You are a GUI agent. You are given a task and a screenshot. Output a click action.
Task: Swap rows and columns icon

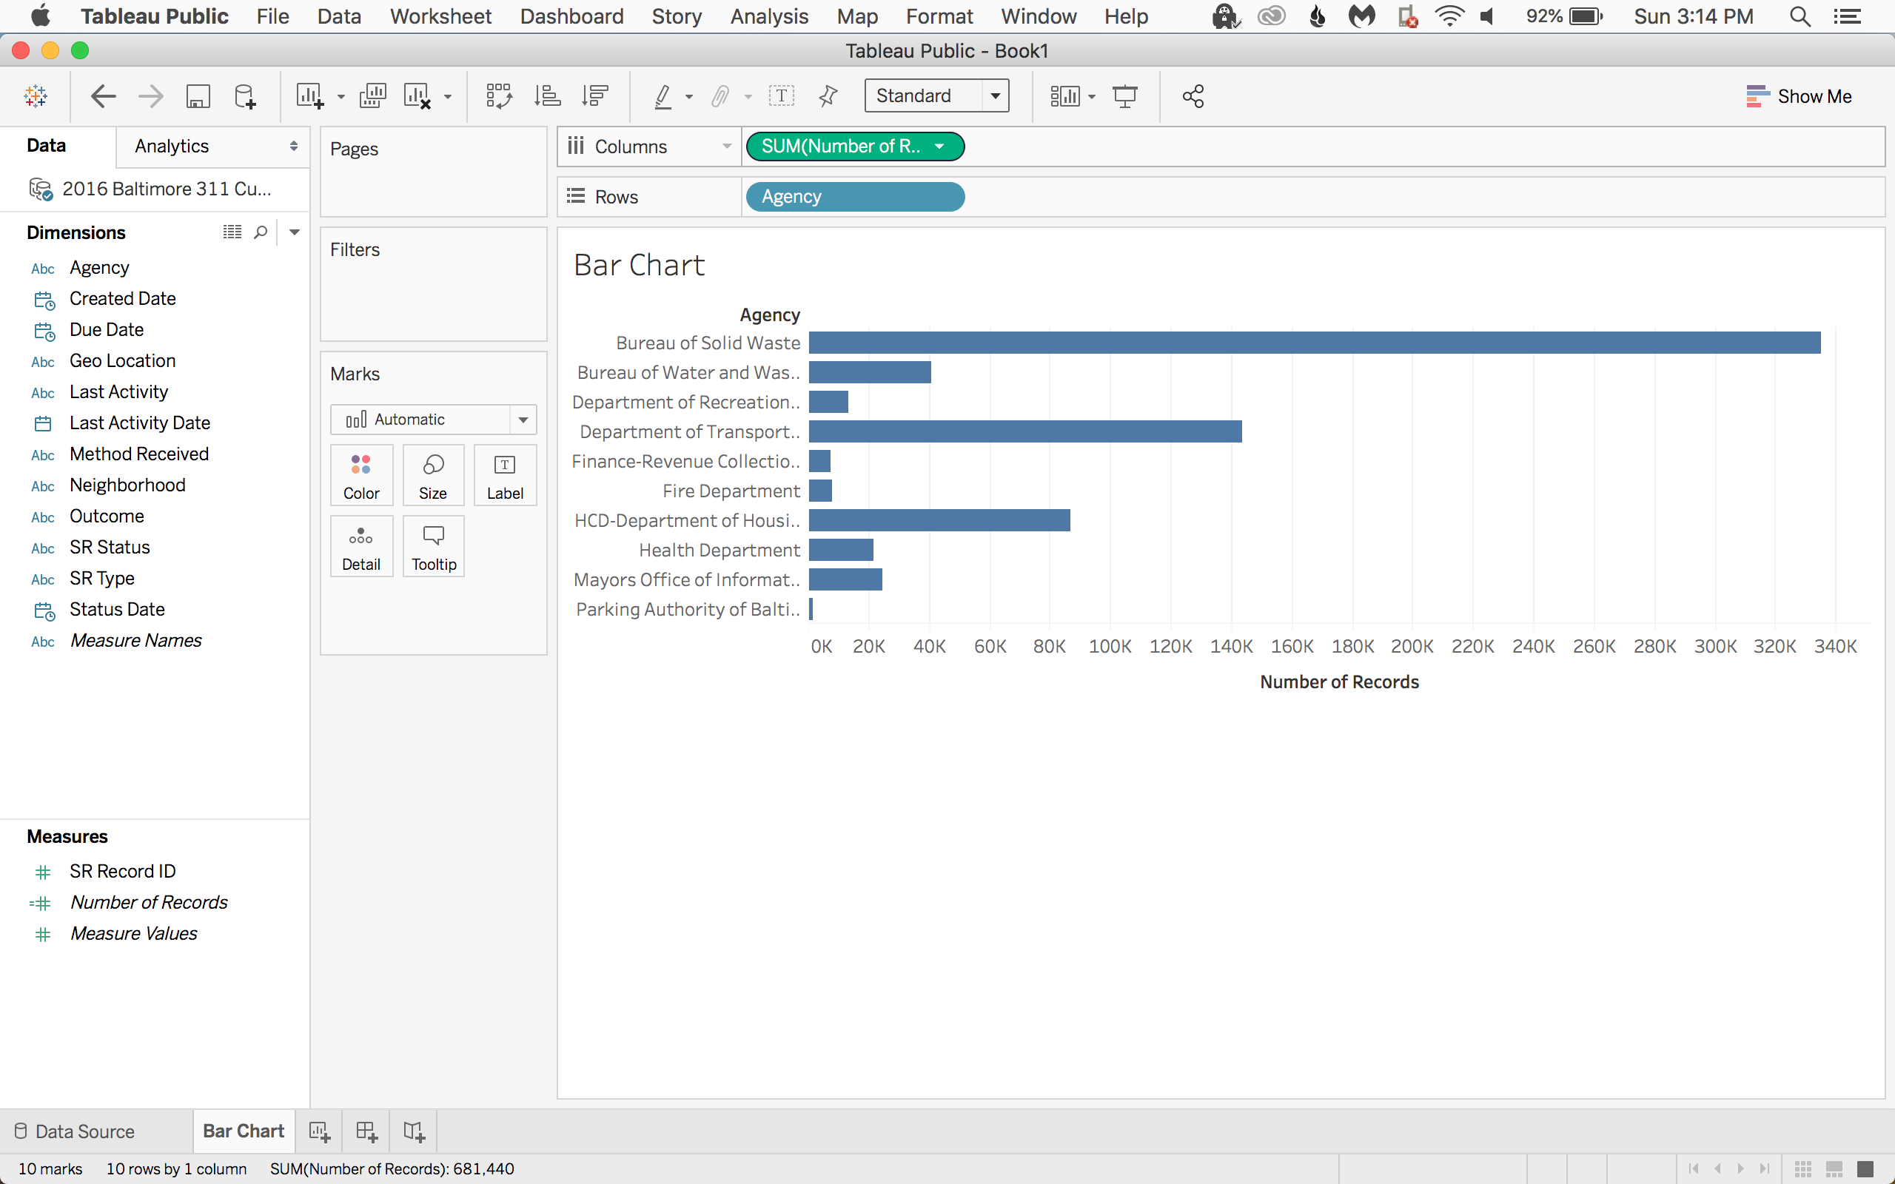point(499,96)
